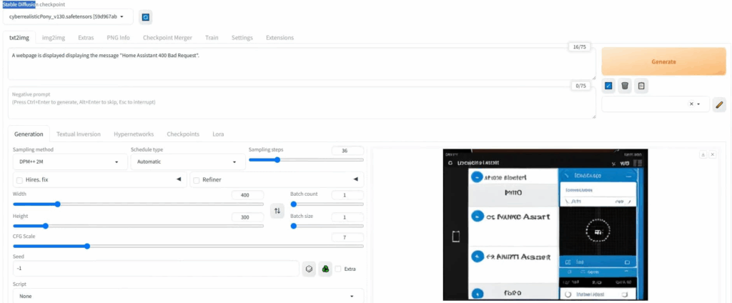Click the CFG Scale slider handle

tap(87, 246)
